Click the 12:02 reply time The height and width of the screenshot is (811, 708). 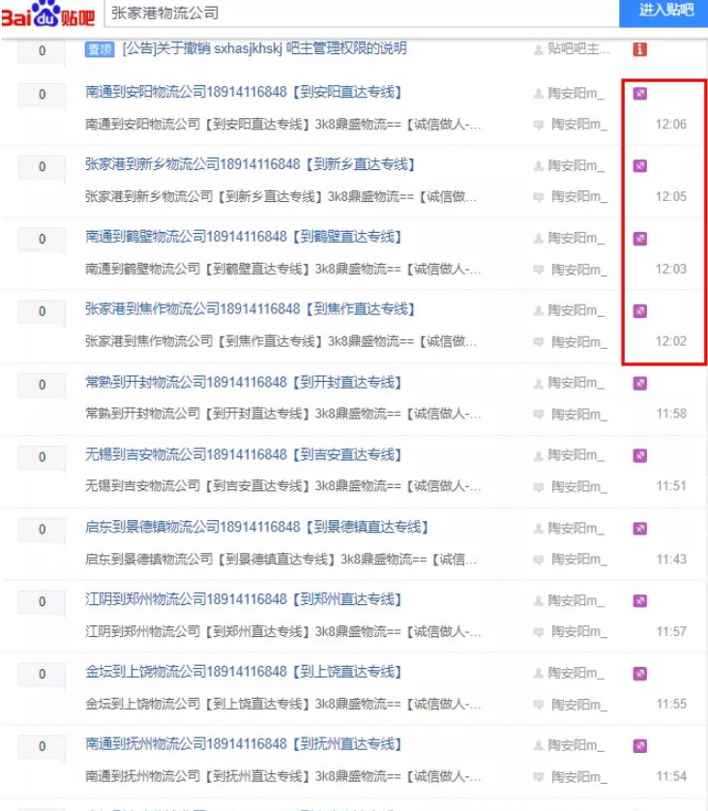[x=670, y=342]
